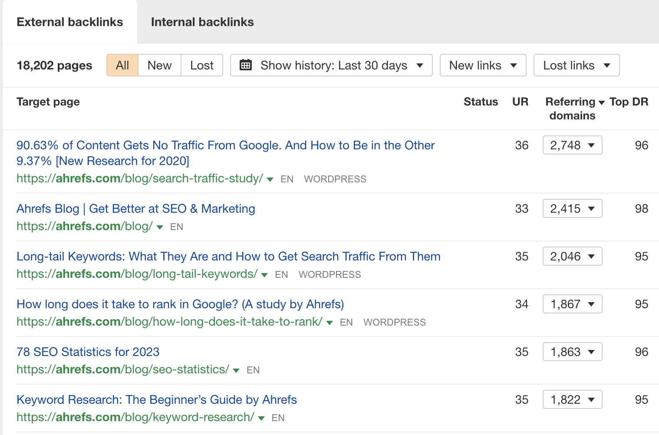Click Top DR value 98 for Ahrefs Blog
The height and width of the screenshot is (435, 659).
tap(641, 209)
